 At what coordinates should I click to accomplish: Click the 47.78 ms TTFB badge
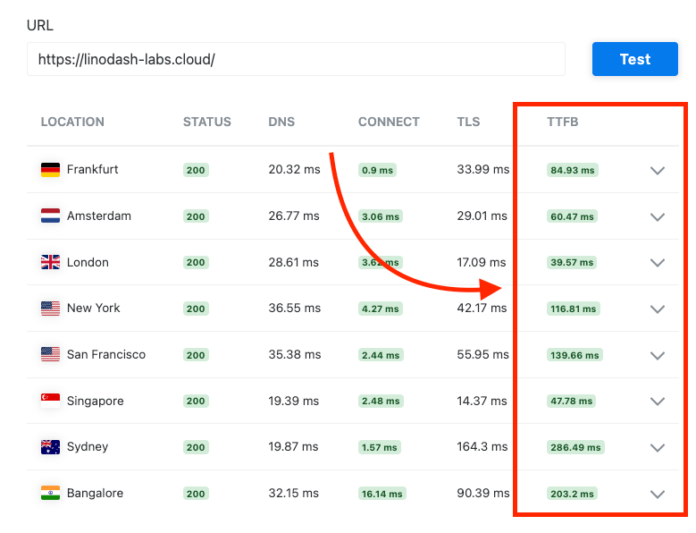(x=572, y=401)
